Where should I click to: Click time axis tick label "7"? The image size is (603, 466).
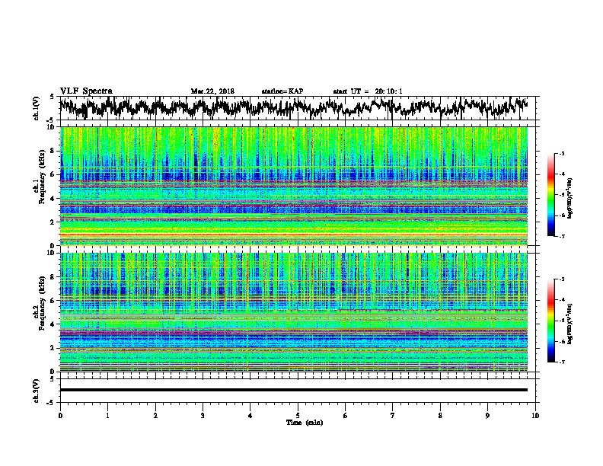coord(393,416)
